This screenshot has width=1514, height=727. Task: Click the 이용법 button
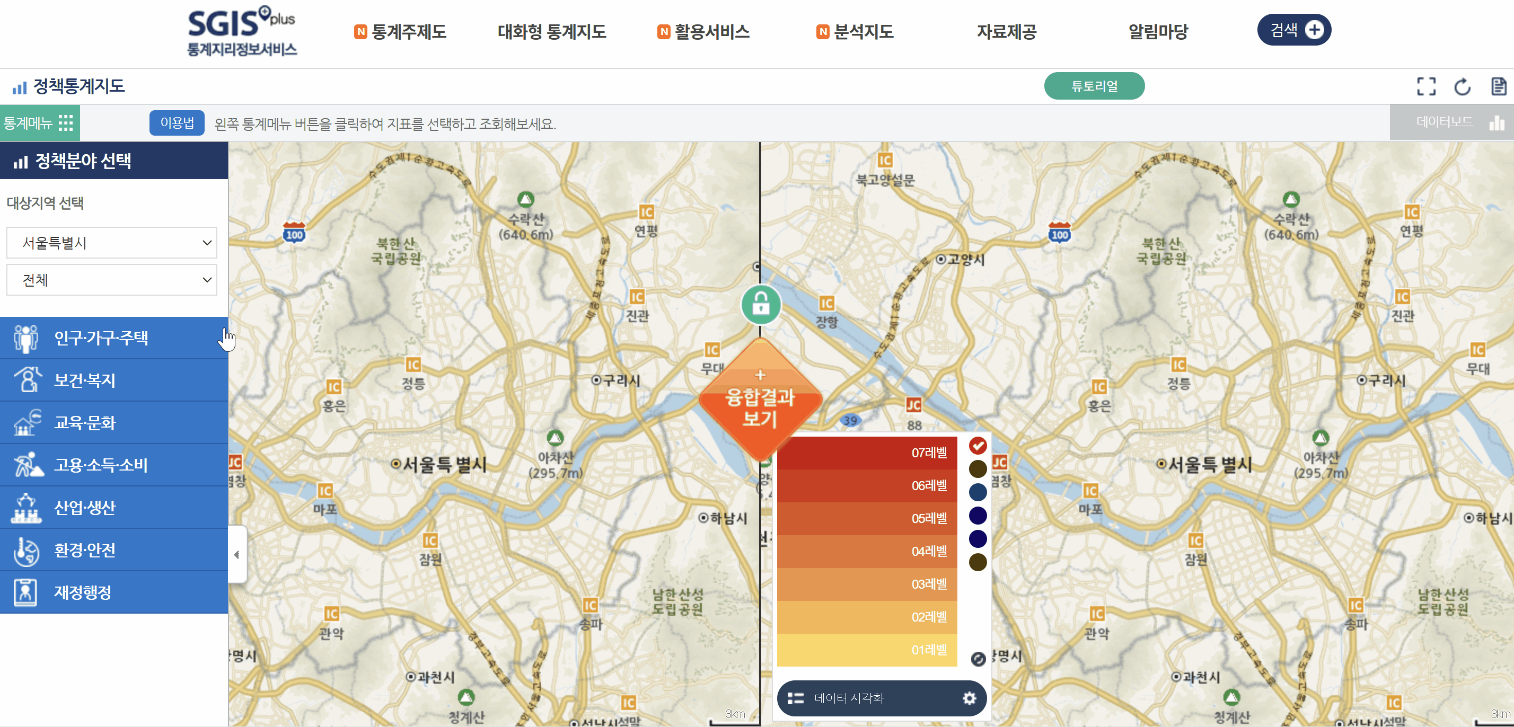[177, 123]
